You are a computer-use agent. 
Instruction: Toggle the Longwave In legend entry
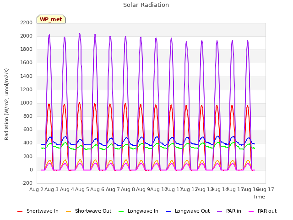(x=138, y=211)
